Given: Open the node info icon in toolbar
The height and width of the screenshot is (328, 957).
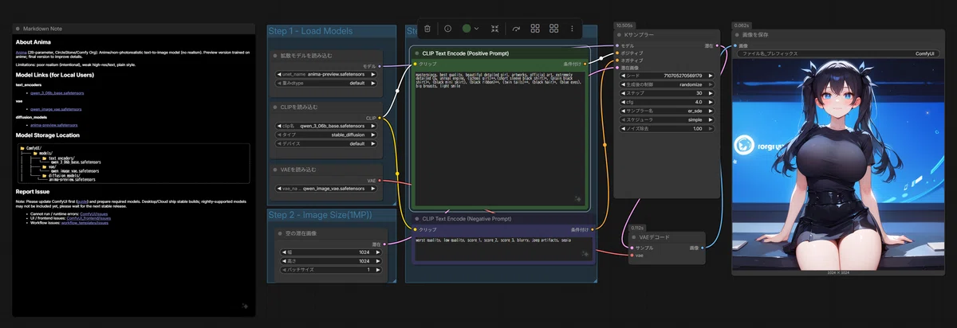Looking at the screenshot, I should [x=447, y=29].
